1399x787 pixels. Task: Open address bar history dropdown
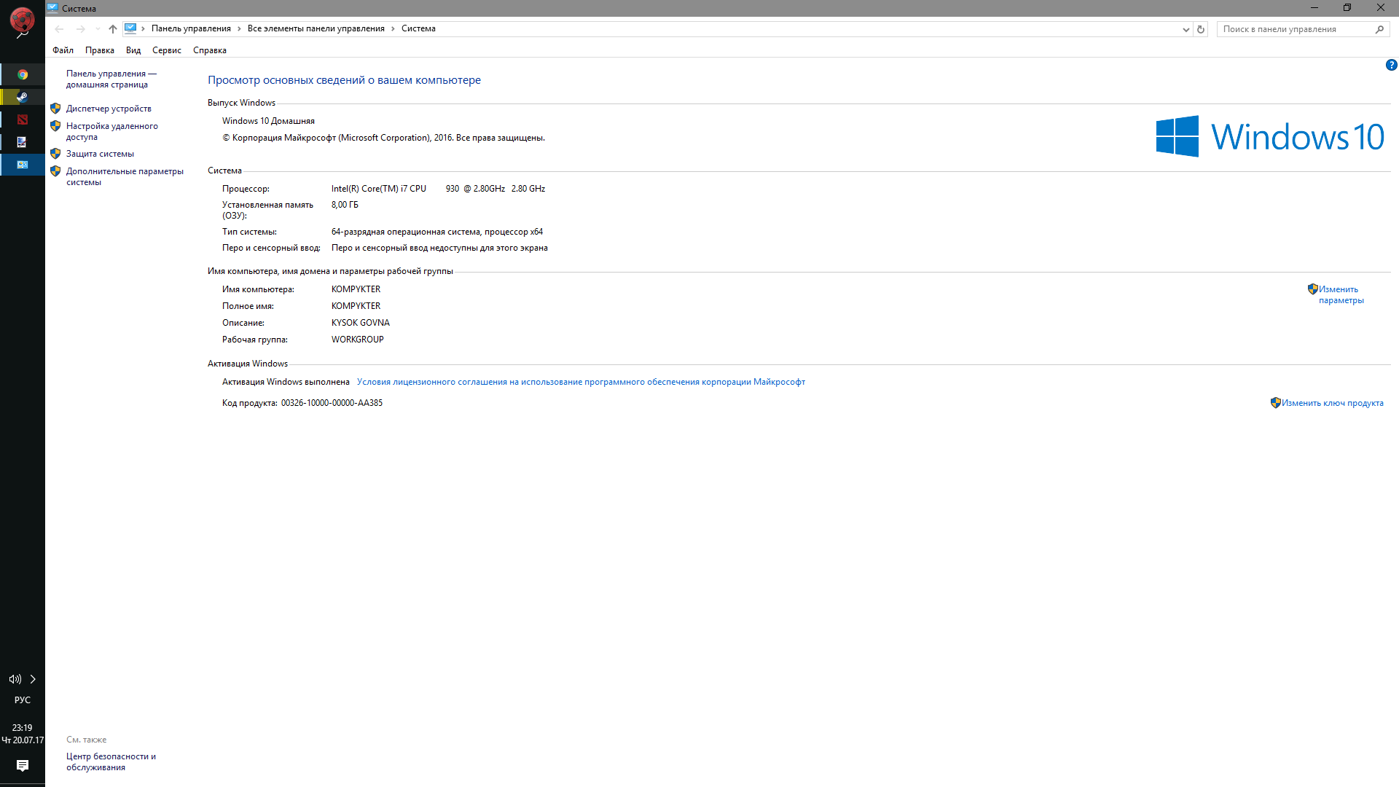pyautogui.click(x=1186, y=29)
